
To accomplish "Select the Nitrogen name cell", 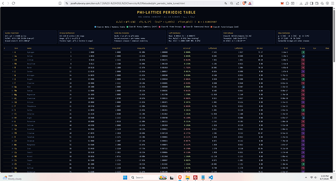I will (31, 75).
